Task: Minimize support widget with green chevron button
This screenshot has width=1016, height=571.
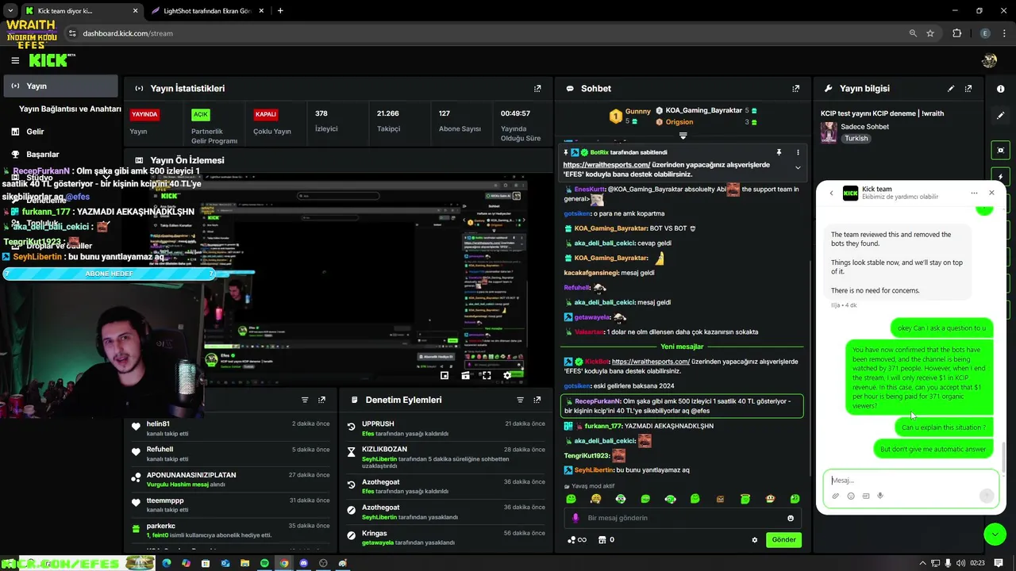Action: pos(995,535)
